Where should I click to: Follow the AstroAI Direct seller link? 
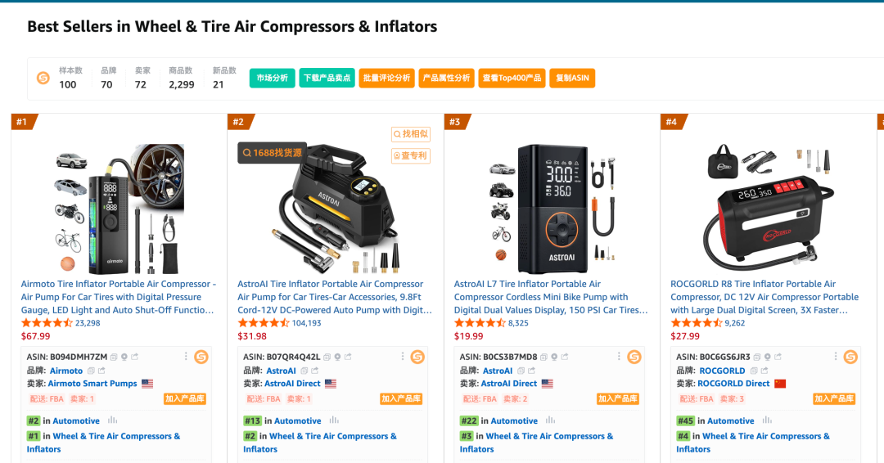pyautogui.click(x=292, y=384)
